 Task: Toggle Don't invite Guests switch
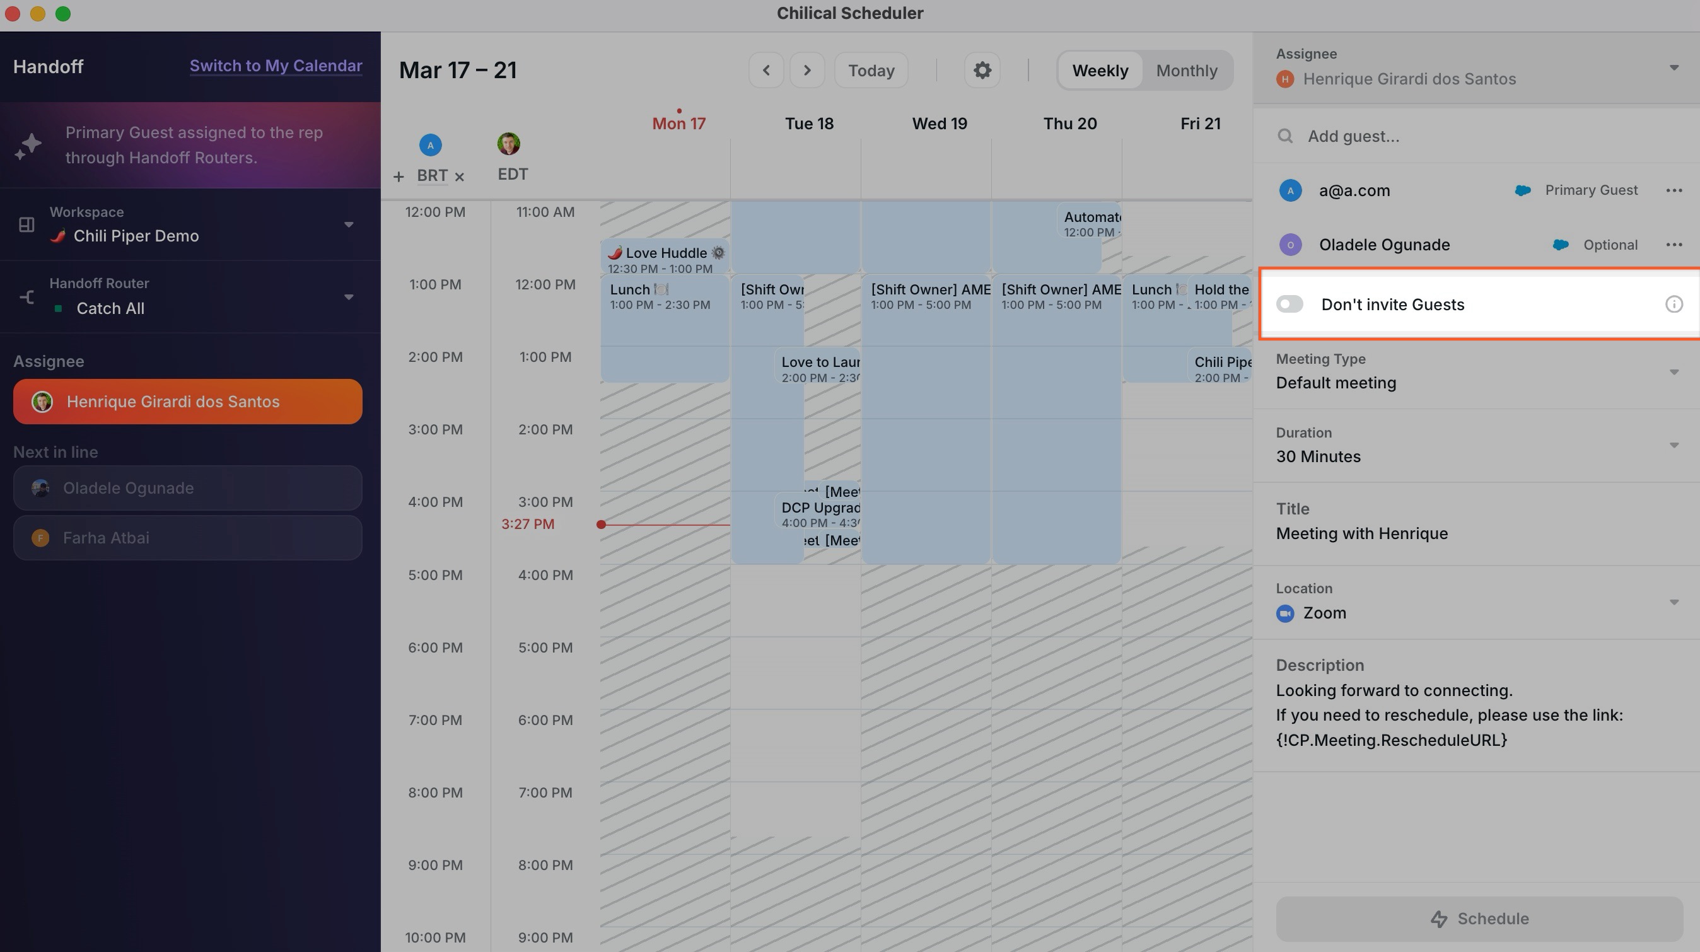click(x=1290, y=304)
